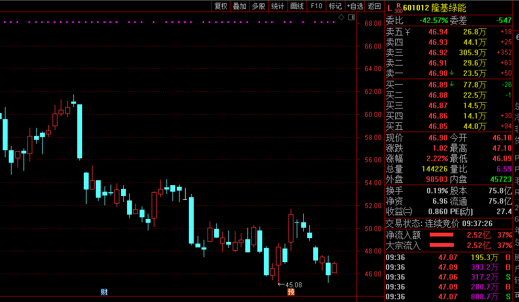519x302 pixels.
Task: Click the green down arrow in the 买一 row
Action: pyautogui.click(x=452, y=85)
